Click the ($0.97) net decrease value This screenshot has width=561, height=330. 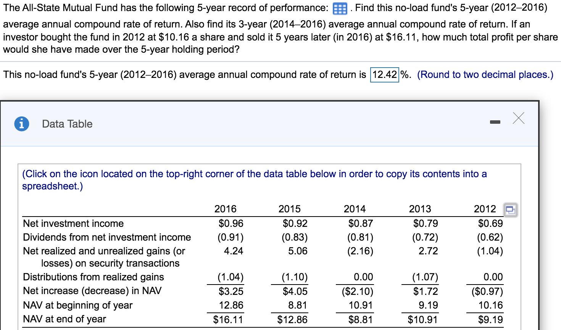tap(487, 291)
